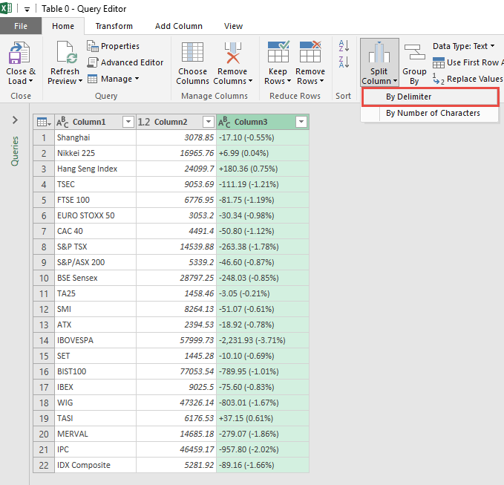This screenshot has height=485, width=504.
Task: Click Replace Values
Action: pyautogui.click(x=468, y=79)
